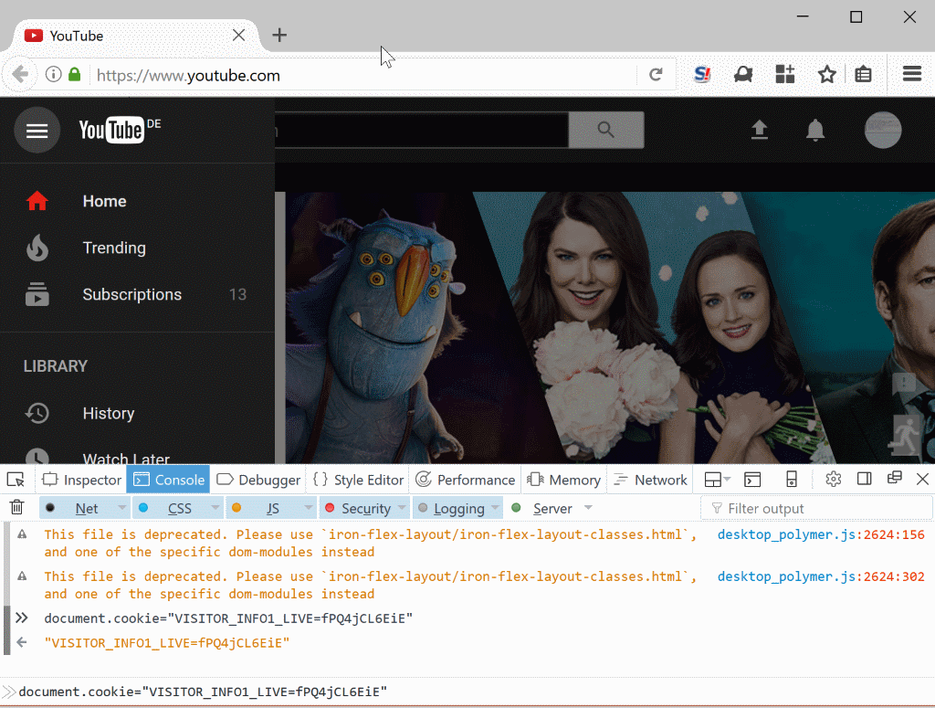Expand the Logging filter dropdown arrow
Screen dimensions: 935x708
tap(496, 508)
